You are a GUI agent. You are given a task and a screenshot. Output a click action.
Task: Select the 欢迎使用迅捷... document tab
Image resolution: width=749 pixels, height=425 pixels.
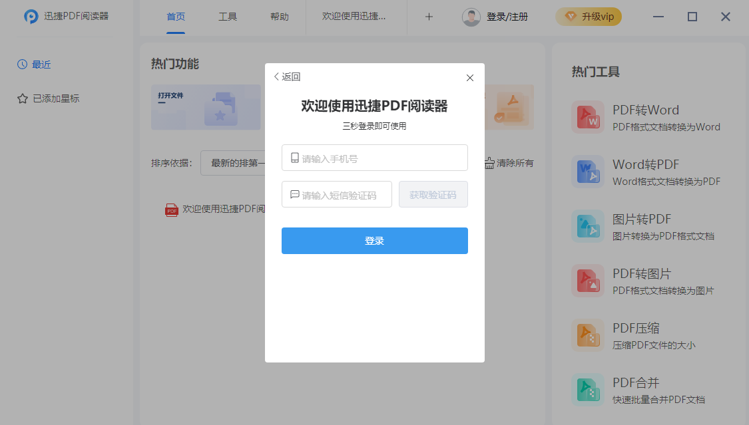coord(354,17)
